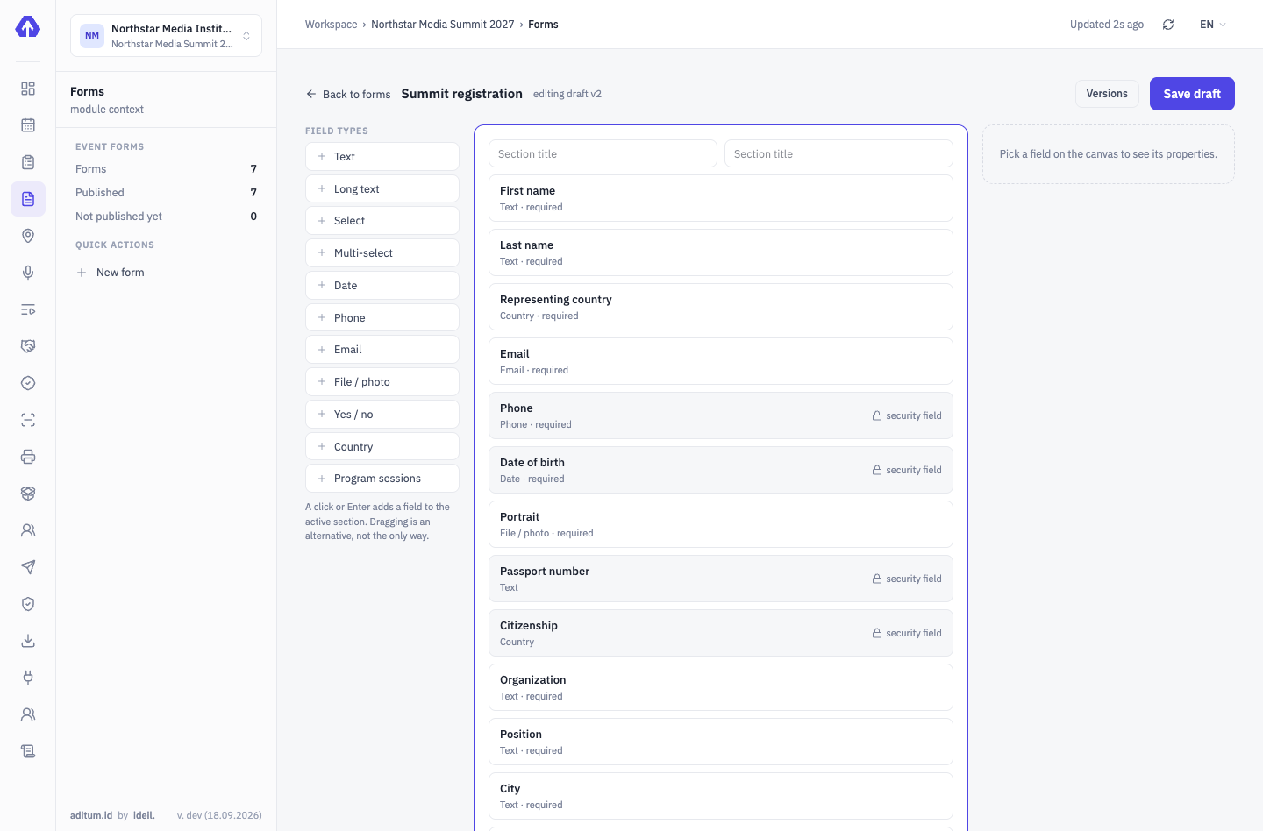Click the lock icon on Passport number field
Viewport: 1263px width, 831px height.
(x=877, y=579)
